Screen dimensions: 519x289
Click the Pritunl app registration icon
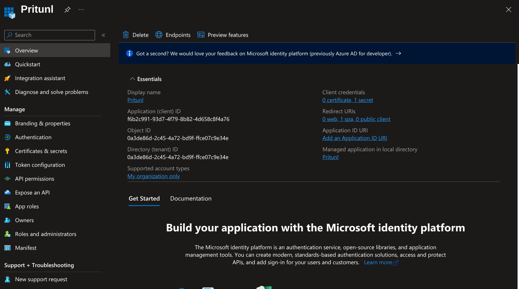[9, 13]
